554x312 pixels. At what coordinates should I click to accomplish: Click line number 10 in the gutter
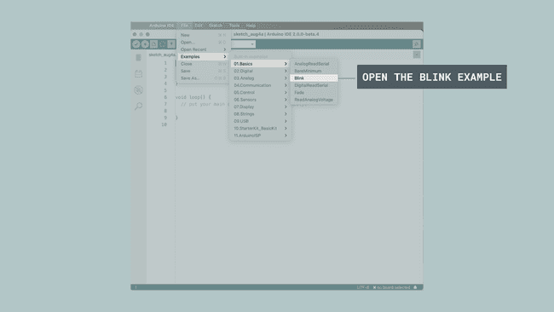[x=164, y=124]
